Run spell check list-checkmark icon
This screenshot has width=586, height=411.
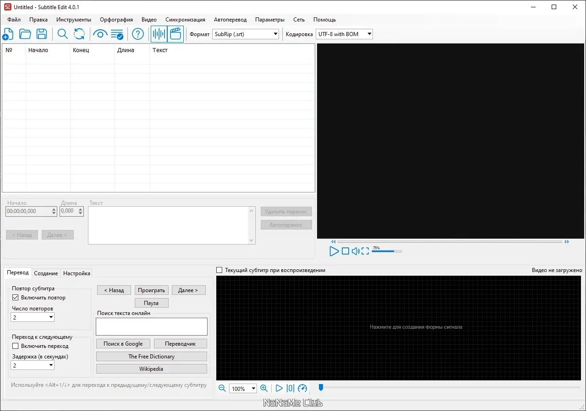[117, 34]
